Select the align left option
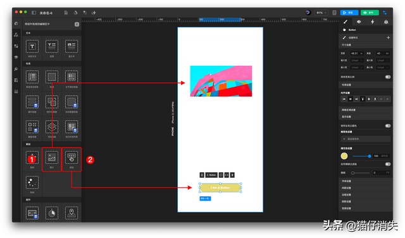Screen dimensions: 405x238 pyautogui.click(x=344, y=99)
